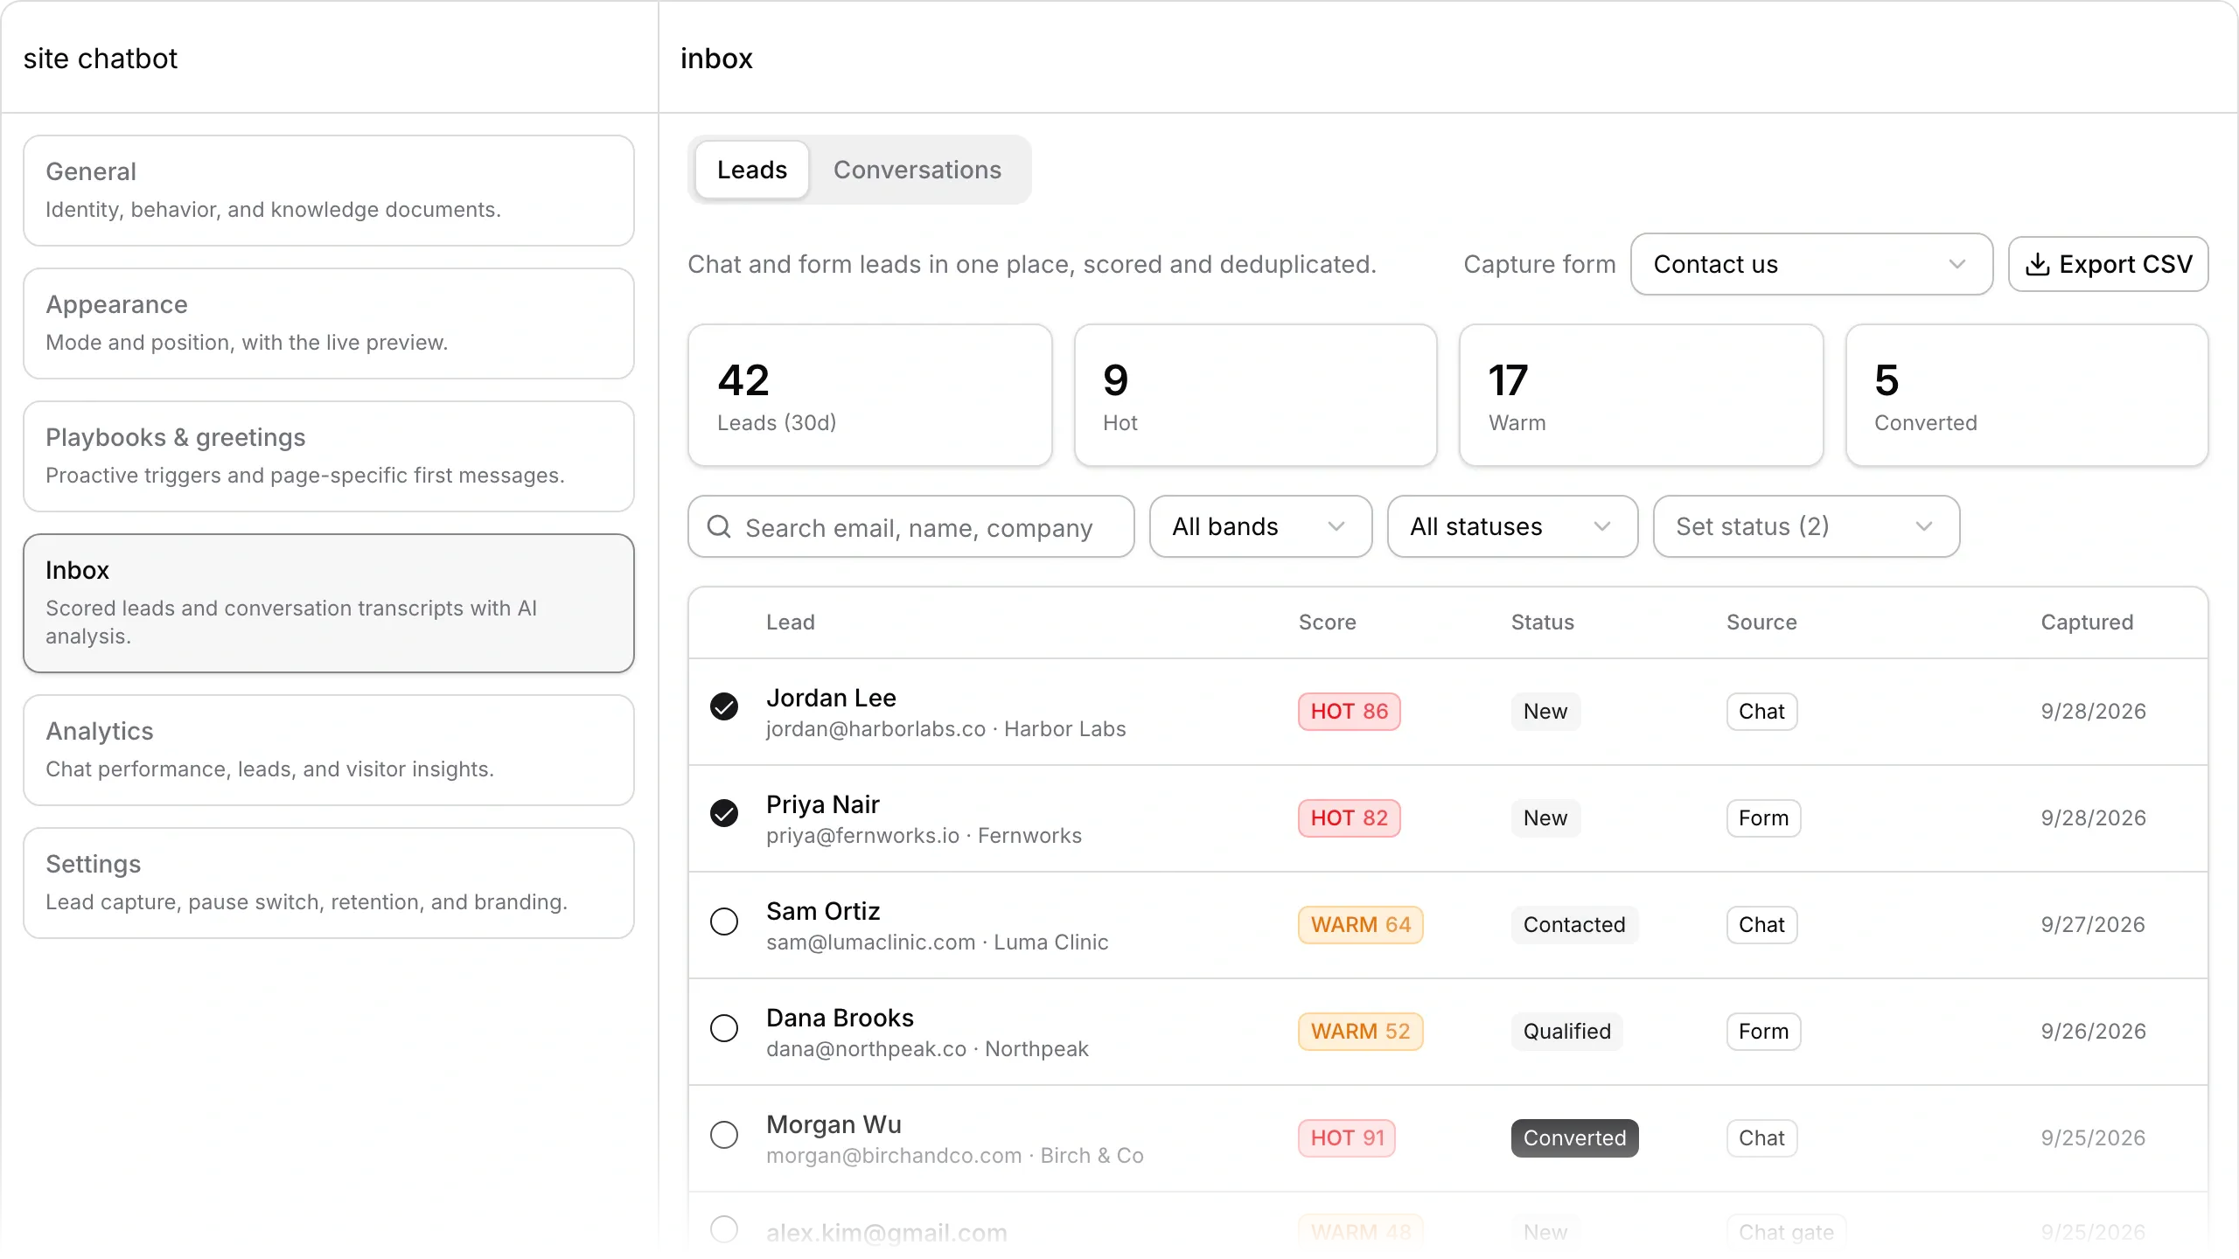Select the Sam Ortiz lead checkbox
The width and height of the screenshot is (2239, 1259).
(x=724, y=922)
